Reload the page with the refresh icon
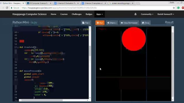Image resolution: width=184 pixels, height=103 pixels. pyautogui.click(x=7, y=8)
